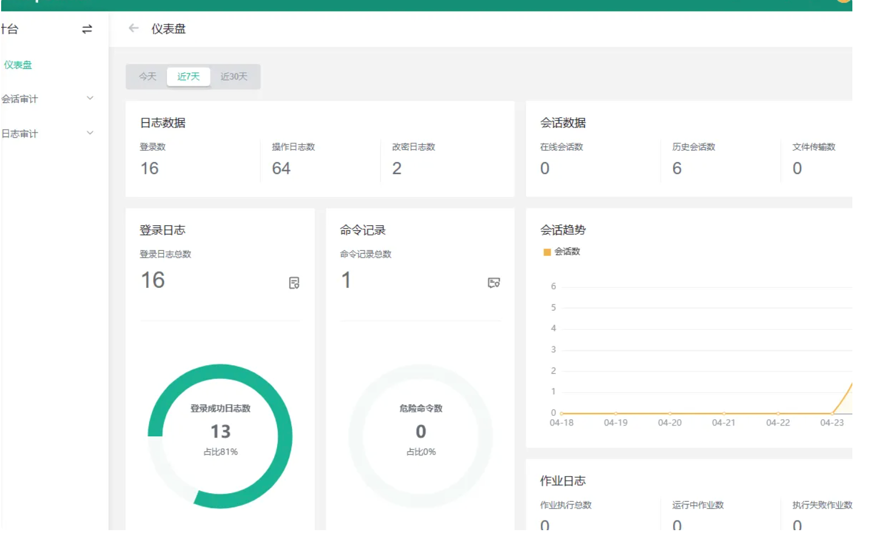874x537 pixels.
Task: Click the 作业日志 card title
Action: (x=563, y=481)
